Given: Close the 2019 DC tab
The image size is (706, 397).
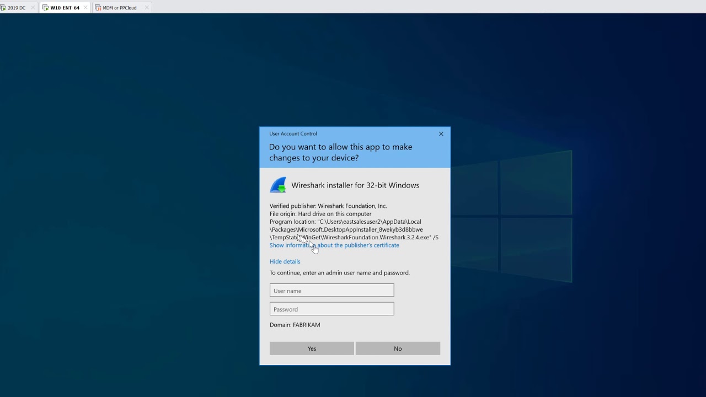Looking at the screenshot, I should pyautogui.click(x=33, y=8).
